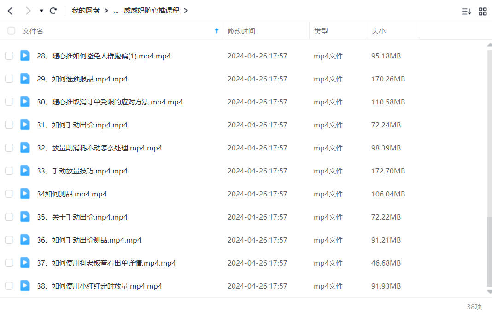Check the box for 34如何测品
The height and width of the screenshot is (312, 492).
coord(9,194)
